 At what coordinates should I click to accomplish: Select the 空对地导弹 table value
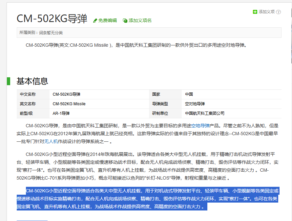(x=195, y=104)
